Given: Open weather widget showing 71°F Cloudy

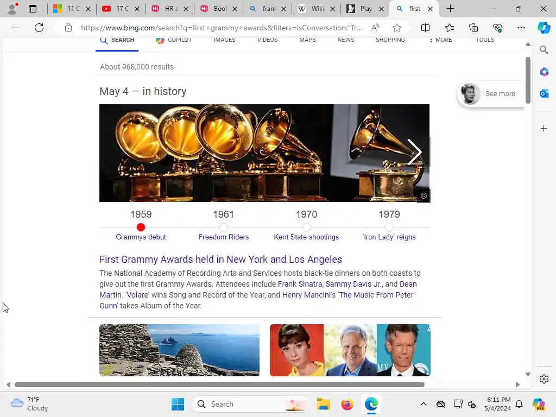Looking at the screenshot, I should [29, 404].
